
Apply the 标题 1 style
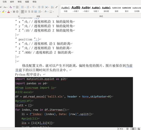pos(76,9)
